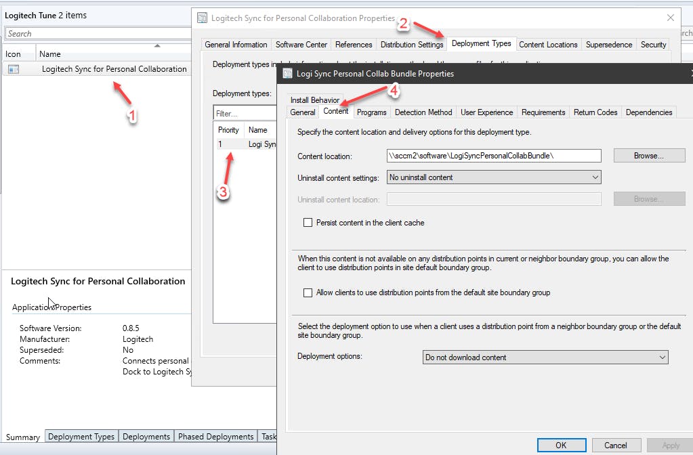This screenshot has height=455, width=693.
Task: Click the Name column sort arrow in list
Action: coord(157,45)
